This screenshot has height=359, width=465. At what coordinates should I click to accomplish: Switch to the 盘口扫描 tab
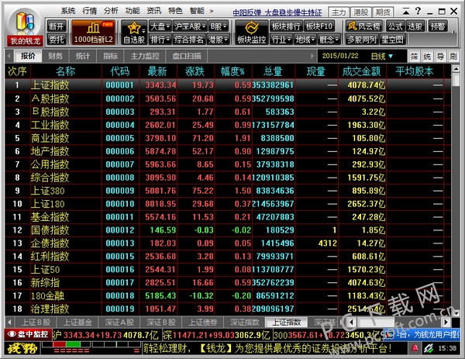[x=187, y=56]
